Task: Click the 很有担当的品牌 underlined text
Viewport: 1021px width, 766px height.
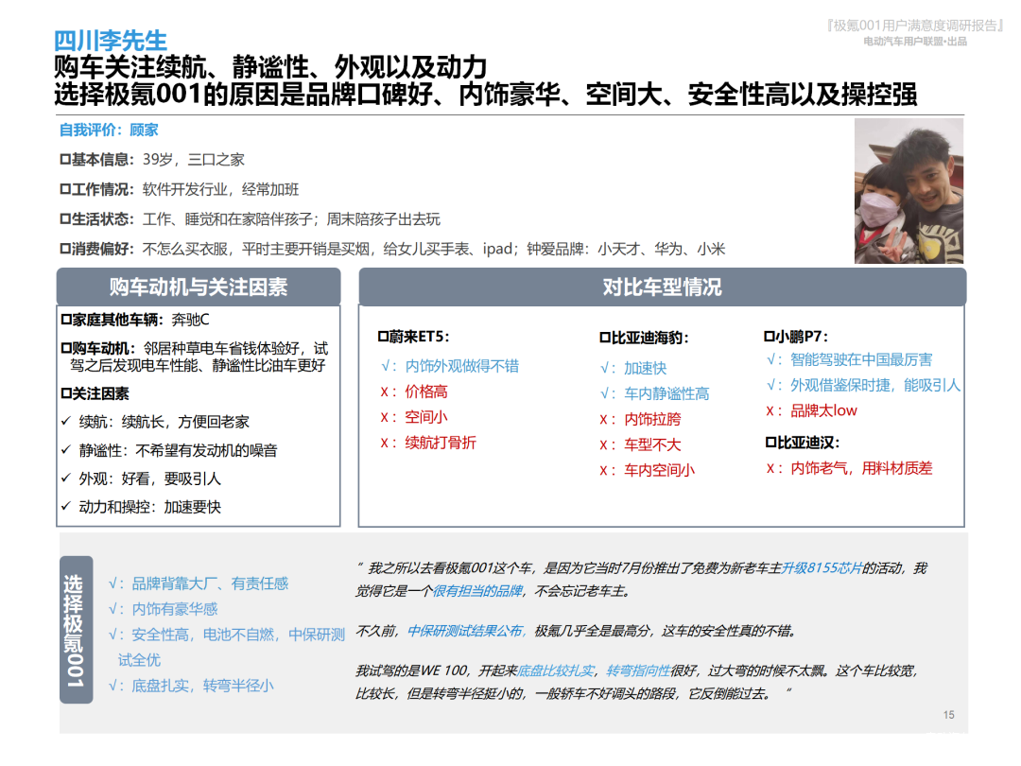Action: pos(476,591)
